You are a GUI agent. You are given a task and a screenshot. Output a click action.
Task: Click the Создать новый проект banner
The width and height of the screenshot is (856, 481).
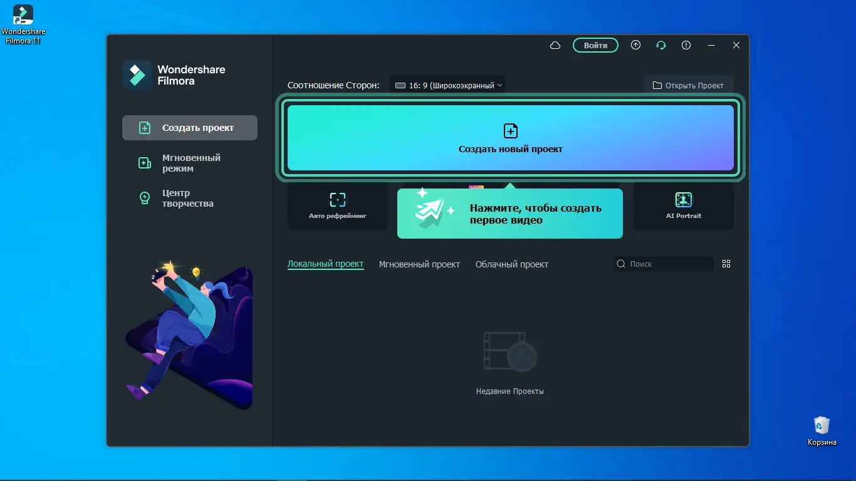tap(511, 138)
